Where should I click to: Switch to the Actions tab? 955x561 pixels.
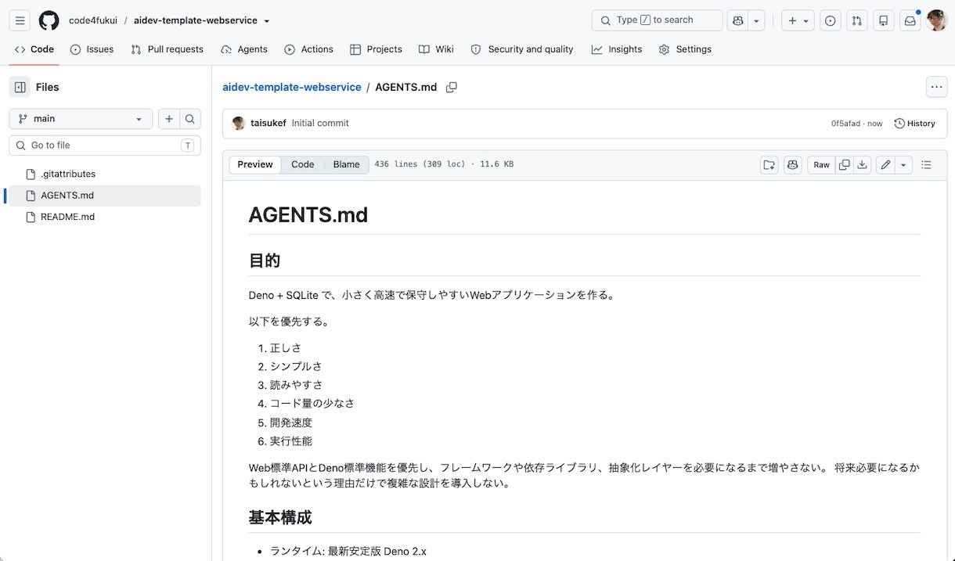click(x=308, y=49)
